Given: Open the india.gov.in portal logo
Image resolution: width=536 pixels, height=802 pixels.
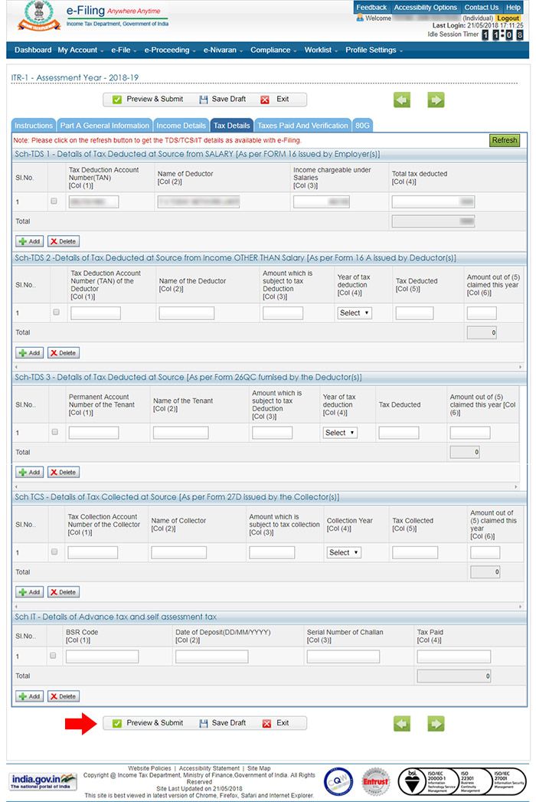Looking at the screenshot, I should (x=44, y=781).
